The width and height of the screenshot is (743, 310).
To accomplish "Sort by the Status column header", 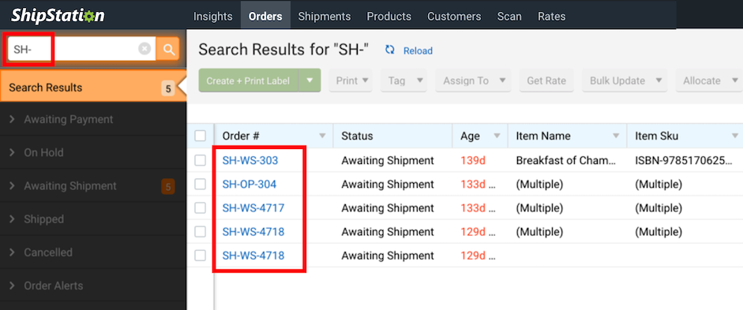I will [x=357, y=136].
